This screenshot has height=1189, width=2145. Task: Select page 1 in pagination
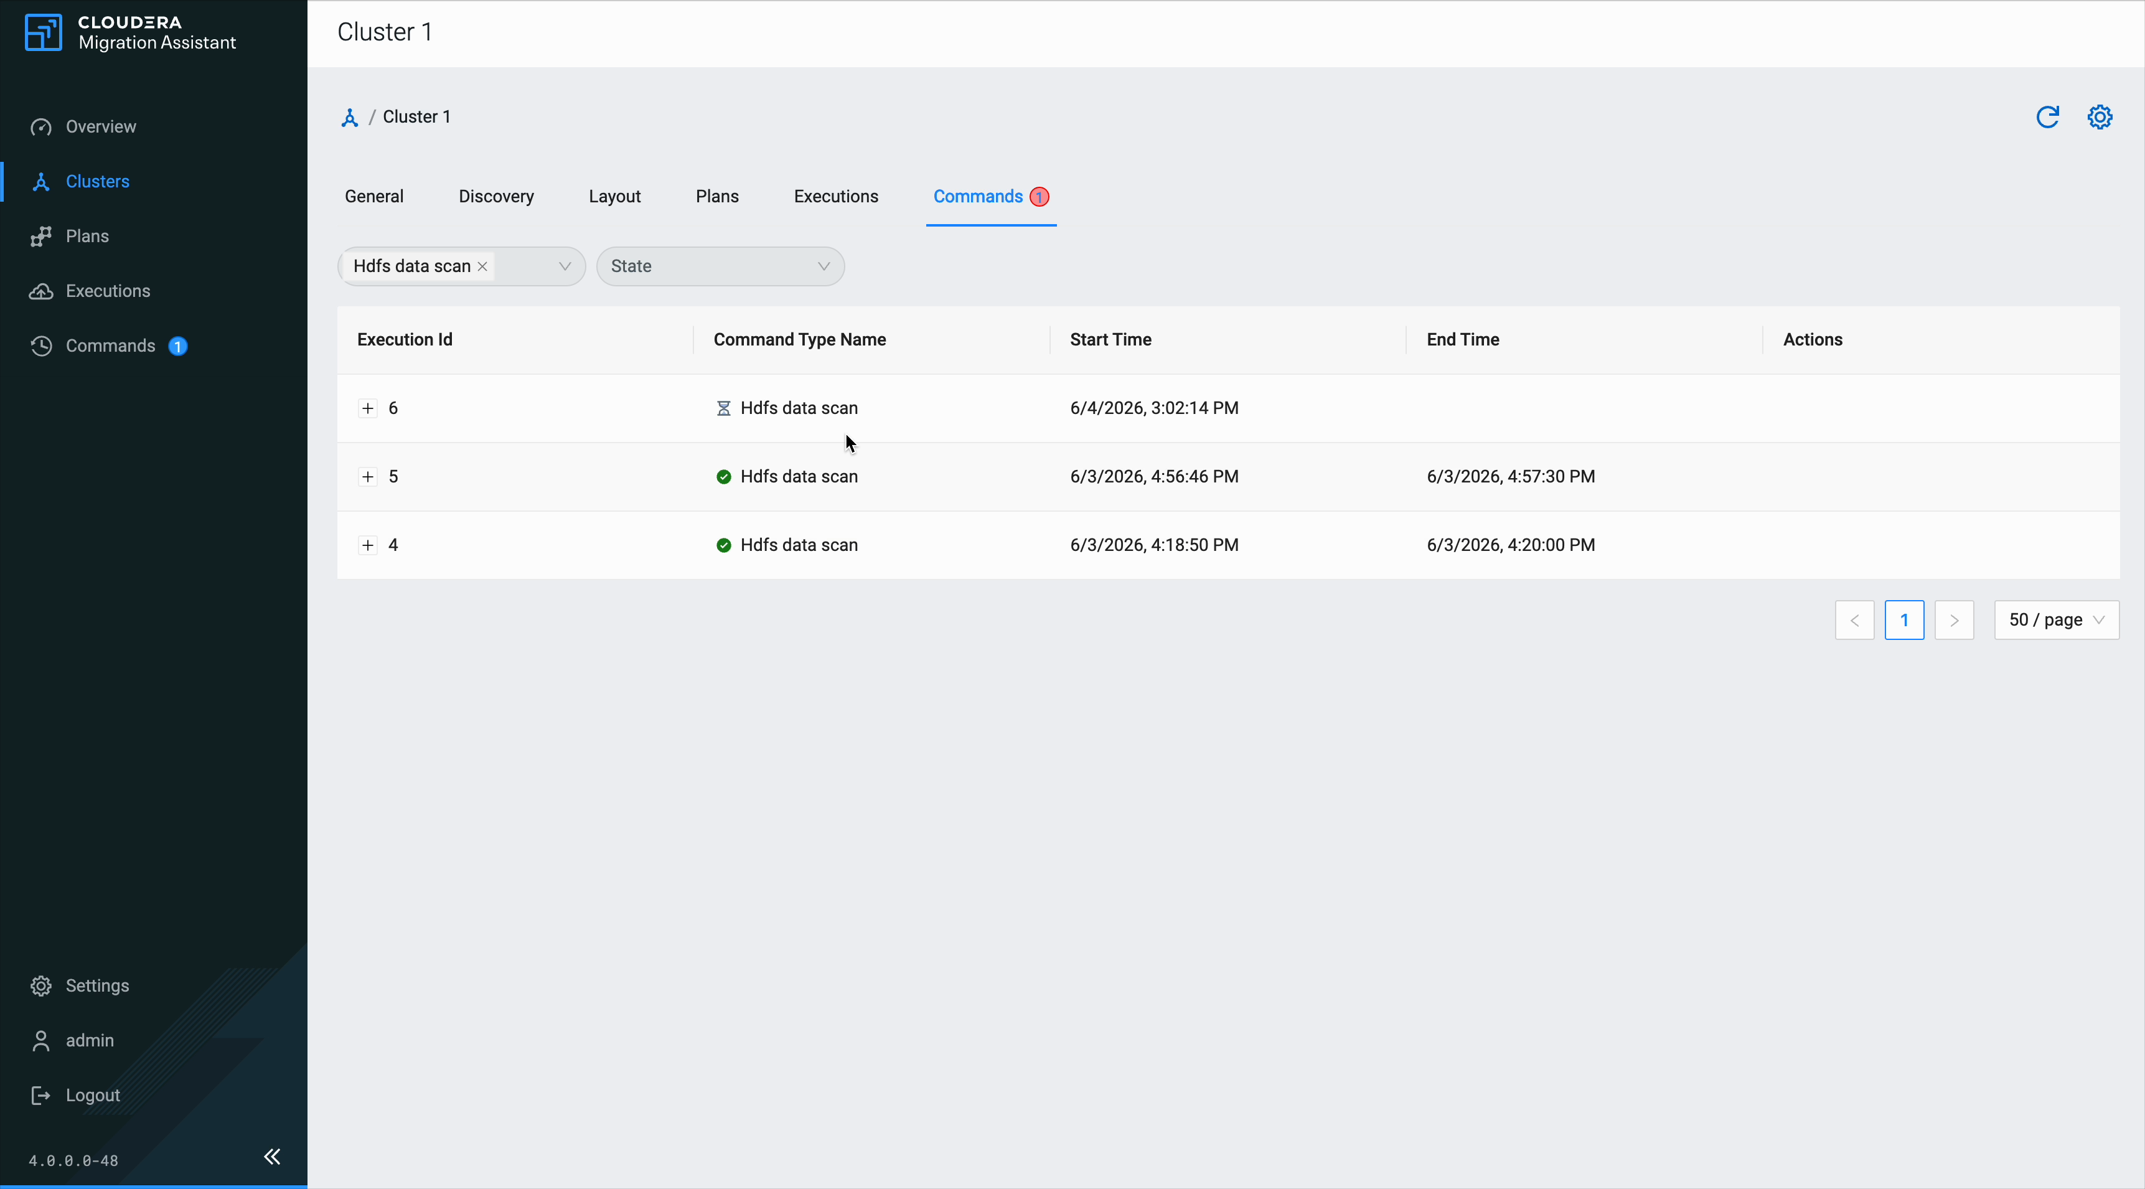[x=1904, y=620]
